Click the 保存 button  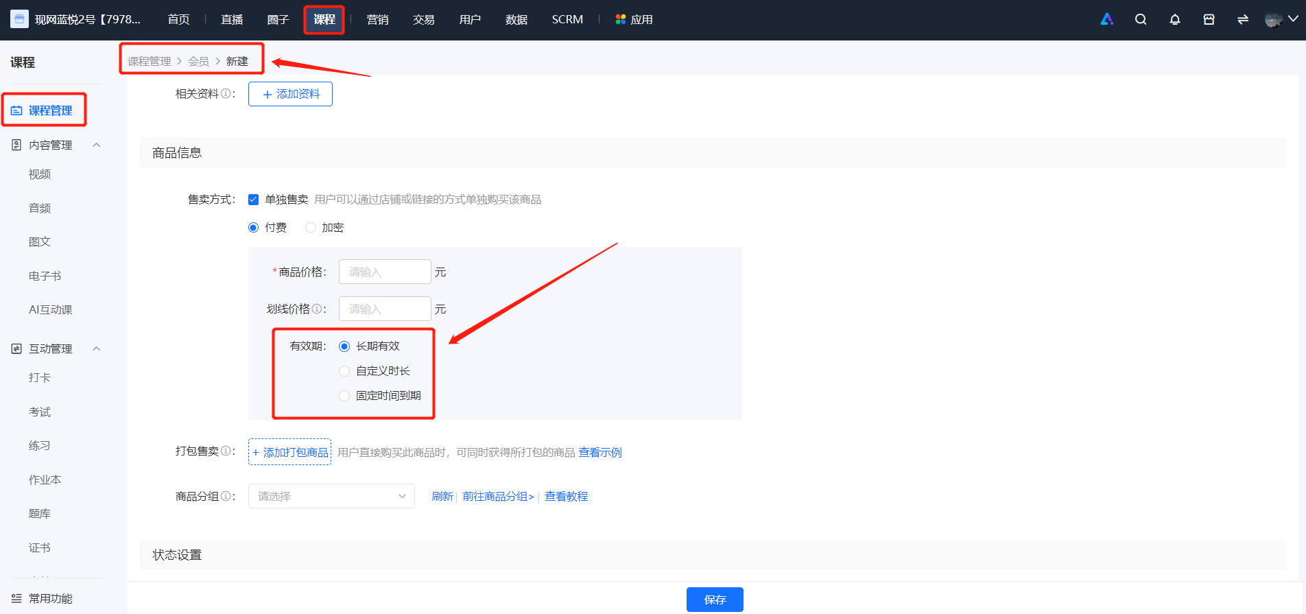click(x=715, y=600)
